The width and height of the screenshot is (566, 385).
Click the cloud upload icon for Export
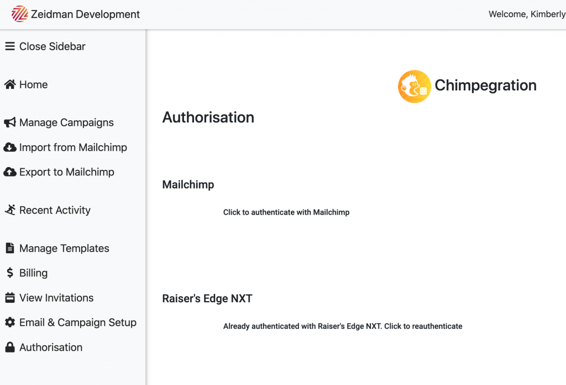pos(10,172)
